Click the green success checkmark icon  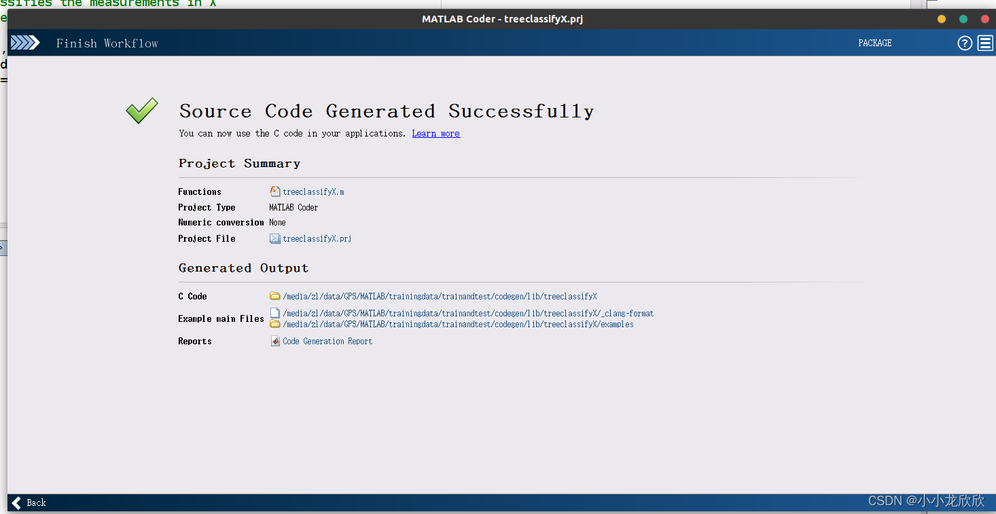point(142,111)
